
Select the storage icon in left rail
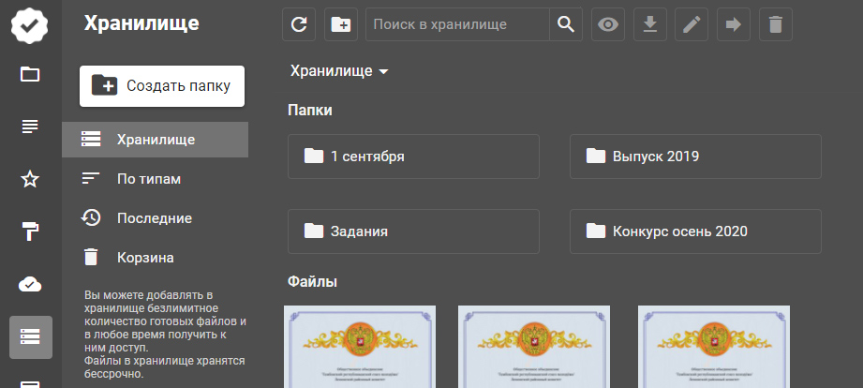[31, 336]
